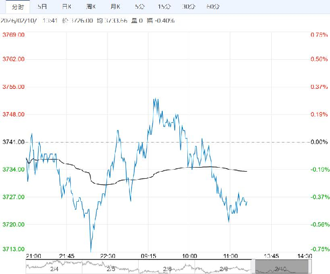Switch to the 60分 interval tab

(213, 7)
